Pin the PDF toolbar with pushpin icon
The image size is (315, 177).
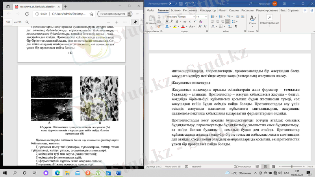point(135,22)
